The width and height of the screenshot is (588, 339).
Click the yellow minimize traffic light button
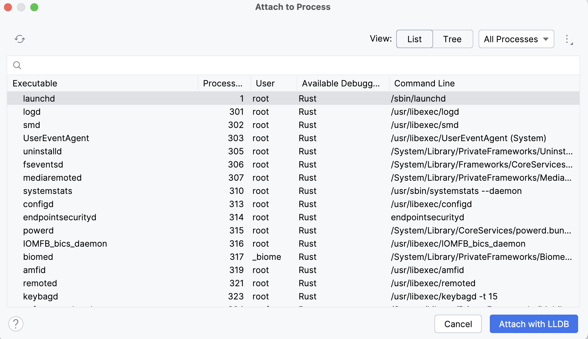(x=21, y=7)
